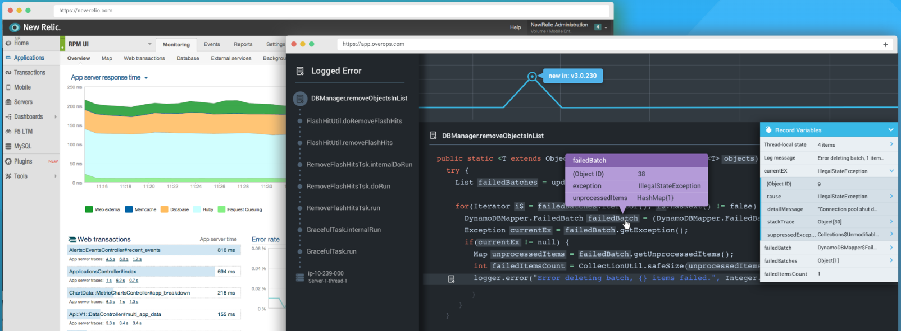Click the 4.5 s trace link
Screen dimensions: 901x331
pos(110,259)
